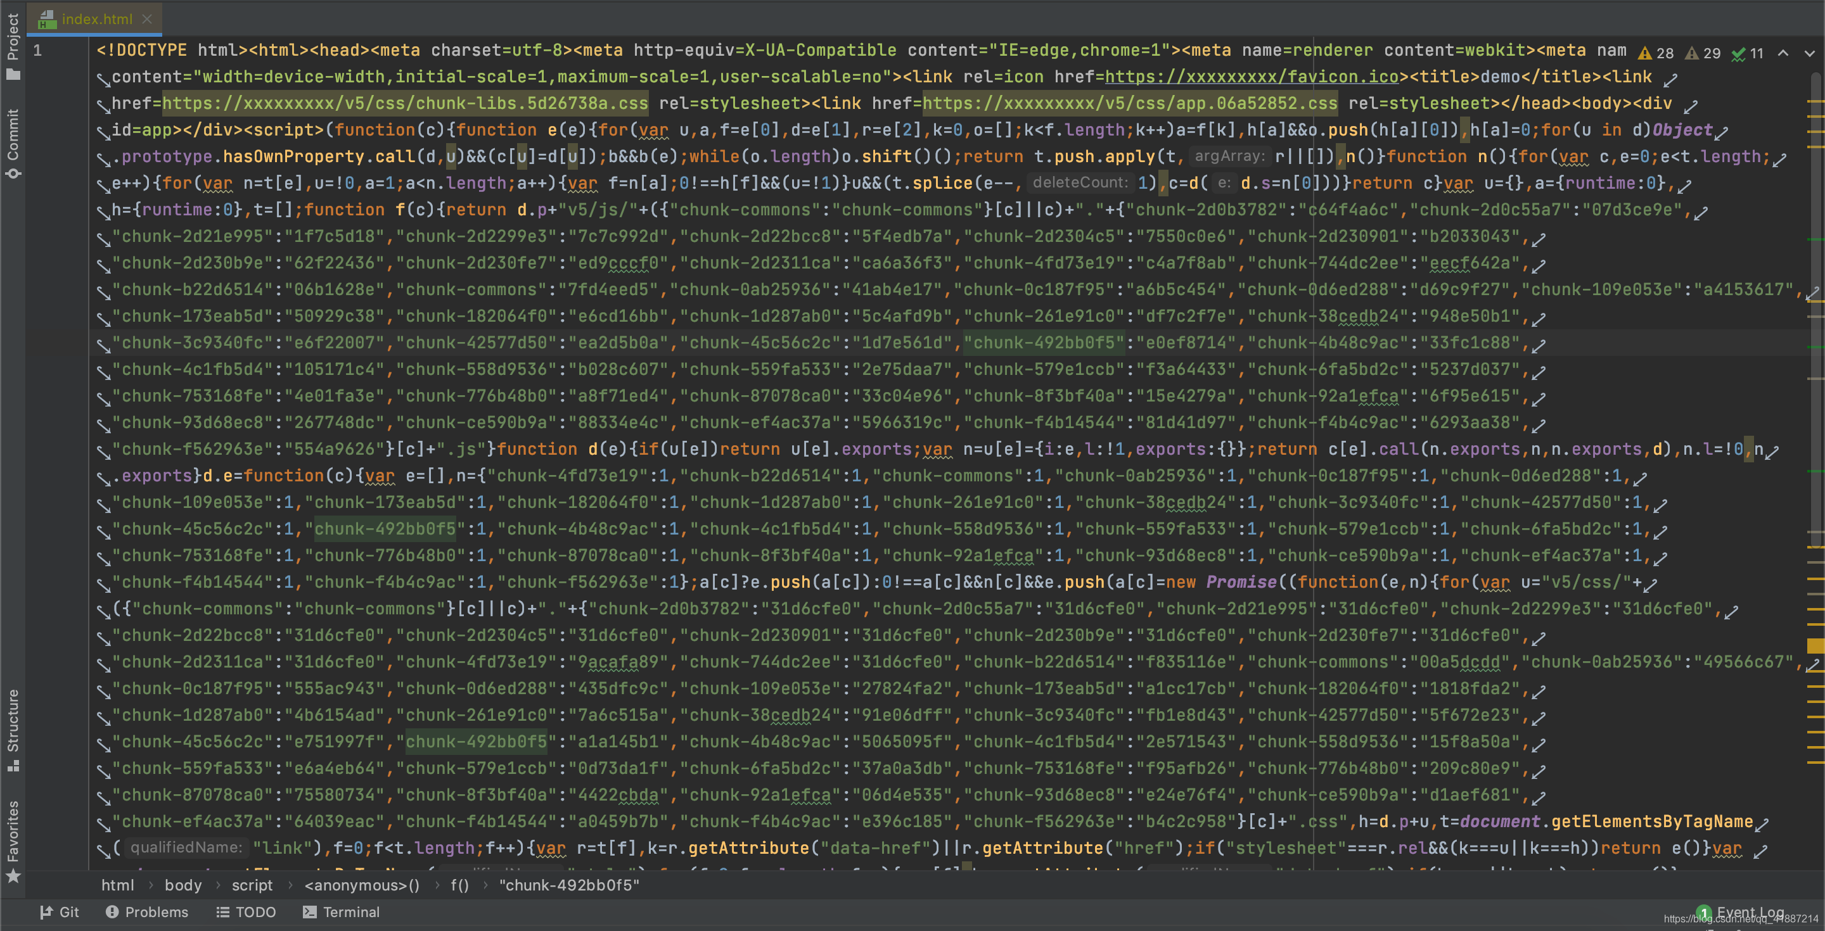This screenshot has height=931, width=1825.
Task: Open the html breadcrumb popup
Action: pyautogui.click(x=118, y=884)
